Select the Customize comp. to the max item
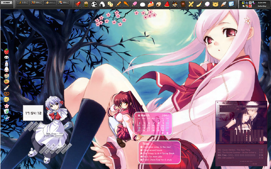Image resolution: width=271 pixels, height=169 pixels. (157, 147)
